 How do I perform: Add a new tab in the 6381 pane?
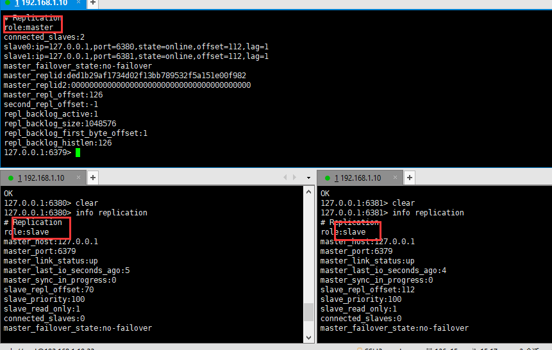pos(410,178)
